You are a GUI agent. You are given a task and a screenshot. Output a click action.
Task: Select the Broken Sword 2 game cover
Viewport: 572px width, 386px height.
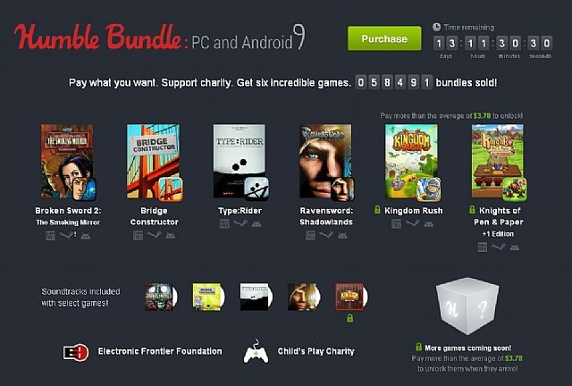(x=68, y=163)
